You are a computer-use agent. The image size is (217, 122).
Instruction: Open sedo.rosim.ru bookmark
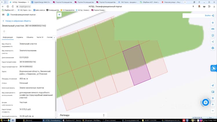39,10
